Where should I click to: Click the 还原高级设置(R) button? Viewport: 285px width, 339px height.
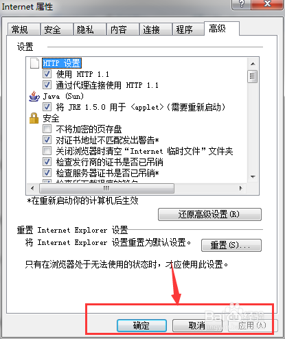209,214
